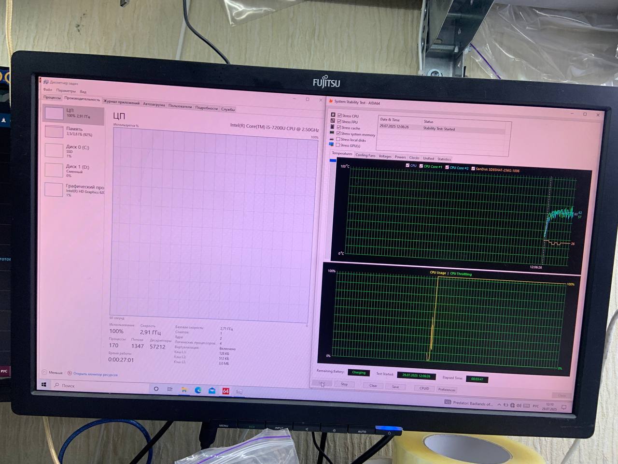Enable the Stress GPU(s) checkbox
The width and height of the screenshot is (618, 464).
click(337, 145)
